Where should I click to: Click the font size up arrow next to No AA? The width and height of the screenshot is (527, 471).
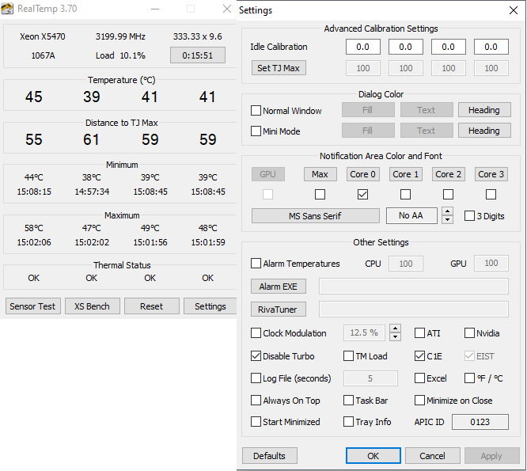[447, 211]
